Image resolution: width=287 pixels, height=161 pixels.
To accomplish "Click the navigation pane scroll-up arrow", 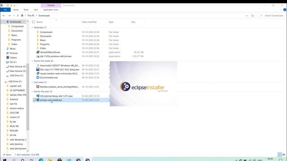I will (28, 21).
